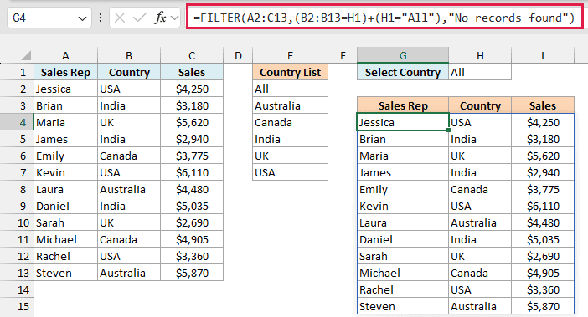Viewport: 588px width, 317px height.
Task: Select column I header
Action: 543,56
